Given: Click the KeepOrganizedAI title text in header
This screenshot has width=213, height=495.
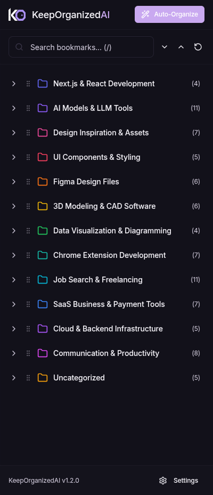Looking at the screenshot, I should [x=71, y=14].
